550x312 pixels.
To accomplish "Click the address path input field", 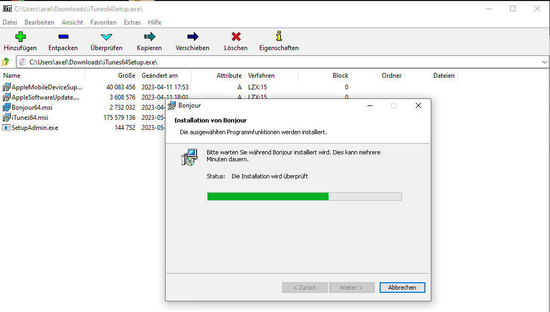I will click(x=282, y=62).
